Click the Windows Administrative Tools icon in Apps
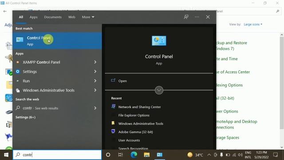 coord(18,90)
